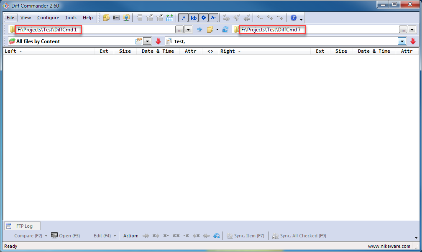
Task: Click the blue help question mark icon
Action: coord(294,18)
